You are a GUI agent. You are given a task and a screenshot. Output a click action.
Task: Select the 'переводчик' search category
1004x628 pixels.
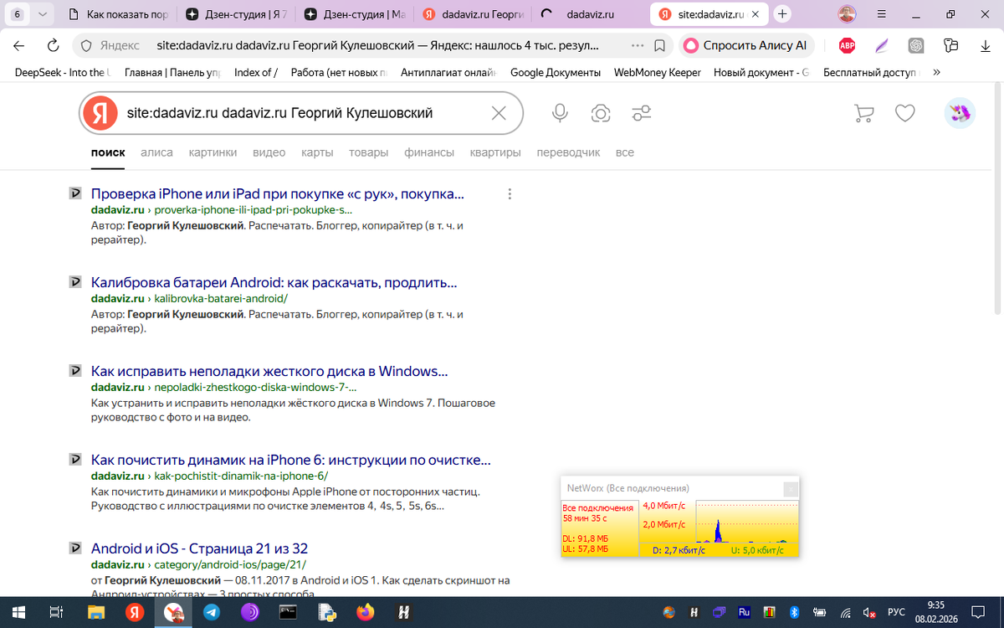pos(568,152)
